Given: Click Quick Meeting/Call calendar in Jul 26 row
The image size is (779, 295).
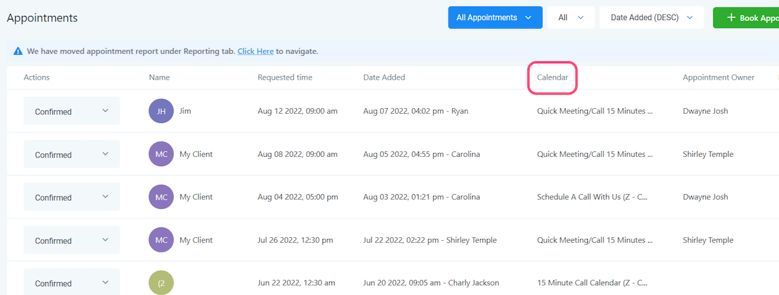Looking at the screenshot, I should (595, 240).
